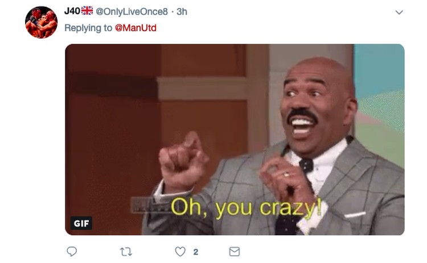Like the tweet using the heart icon
The width and height of the screenshot is (427, 263).
point(180,252)
